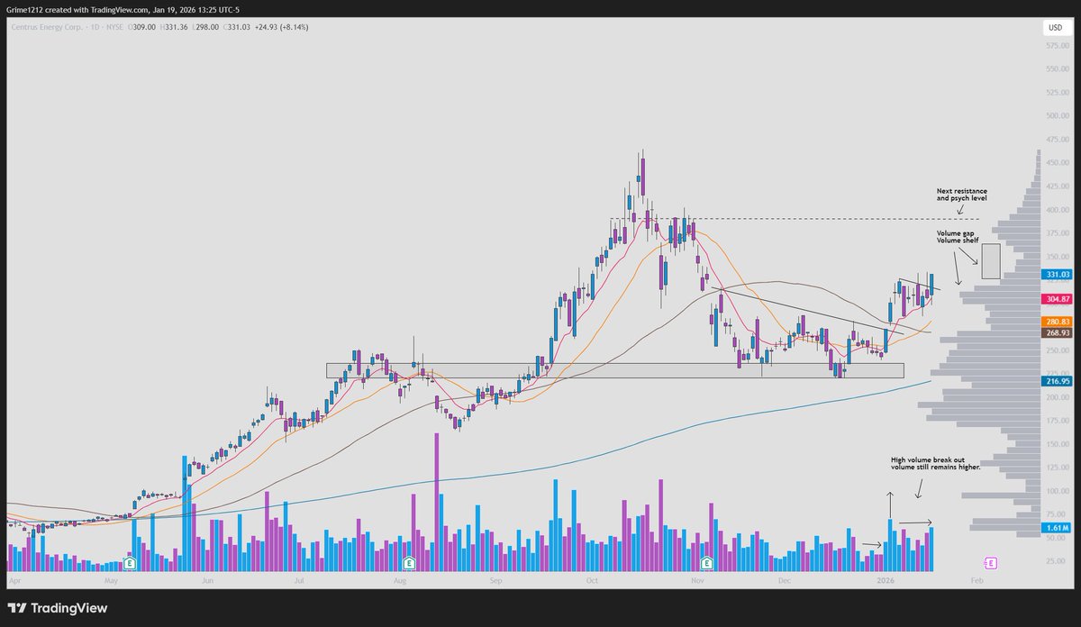Click the 500.00 price axis label

[x=1056, y=116]
